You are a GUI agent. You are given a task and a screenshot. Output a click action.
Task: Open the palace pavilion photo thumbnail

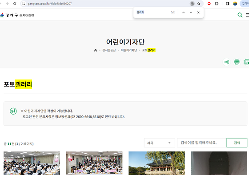157,163
